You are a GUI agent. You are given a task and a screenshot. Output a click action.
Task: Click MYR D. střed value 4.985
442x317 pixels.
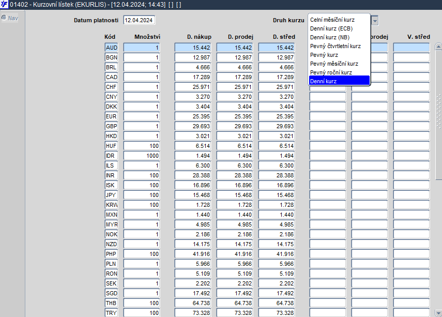click(276, 224)
